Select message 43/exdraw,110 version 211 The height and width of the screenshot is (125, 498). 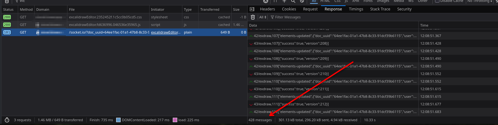coord(333,89)
